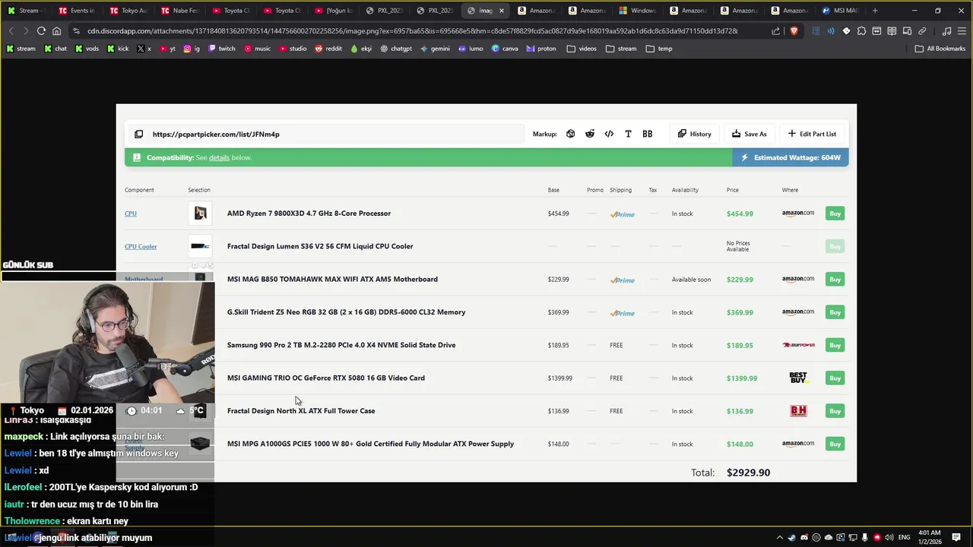The image size is (973, 547).
Task: Open the Windows notification center icon
Action: [956, 537]
